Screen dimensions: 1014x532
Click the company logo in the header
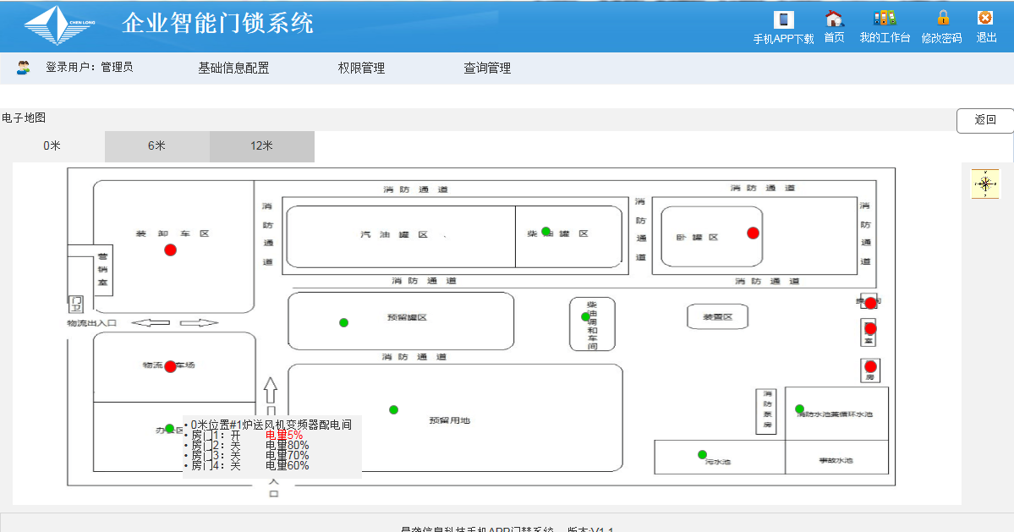(x=59, y=25)
